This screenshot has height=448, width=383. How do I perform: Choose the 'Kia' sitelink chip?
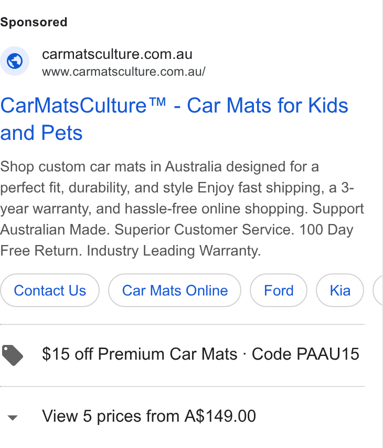click(x=340, y=291)
